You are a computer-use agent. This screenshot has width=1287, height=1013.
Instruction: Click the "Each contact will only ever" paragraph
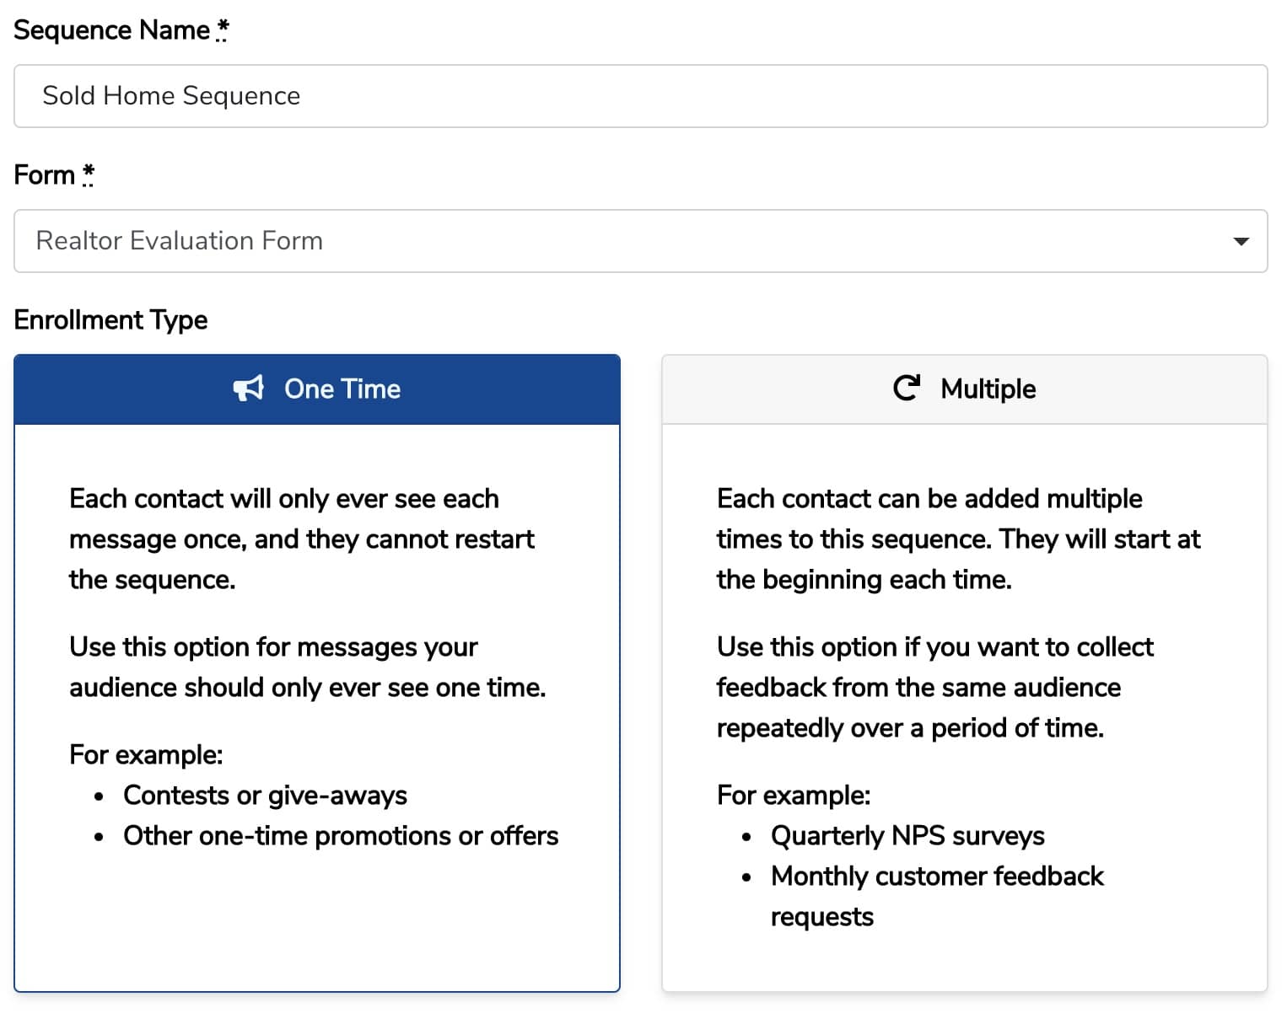[302, 539]
